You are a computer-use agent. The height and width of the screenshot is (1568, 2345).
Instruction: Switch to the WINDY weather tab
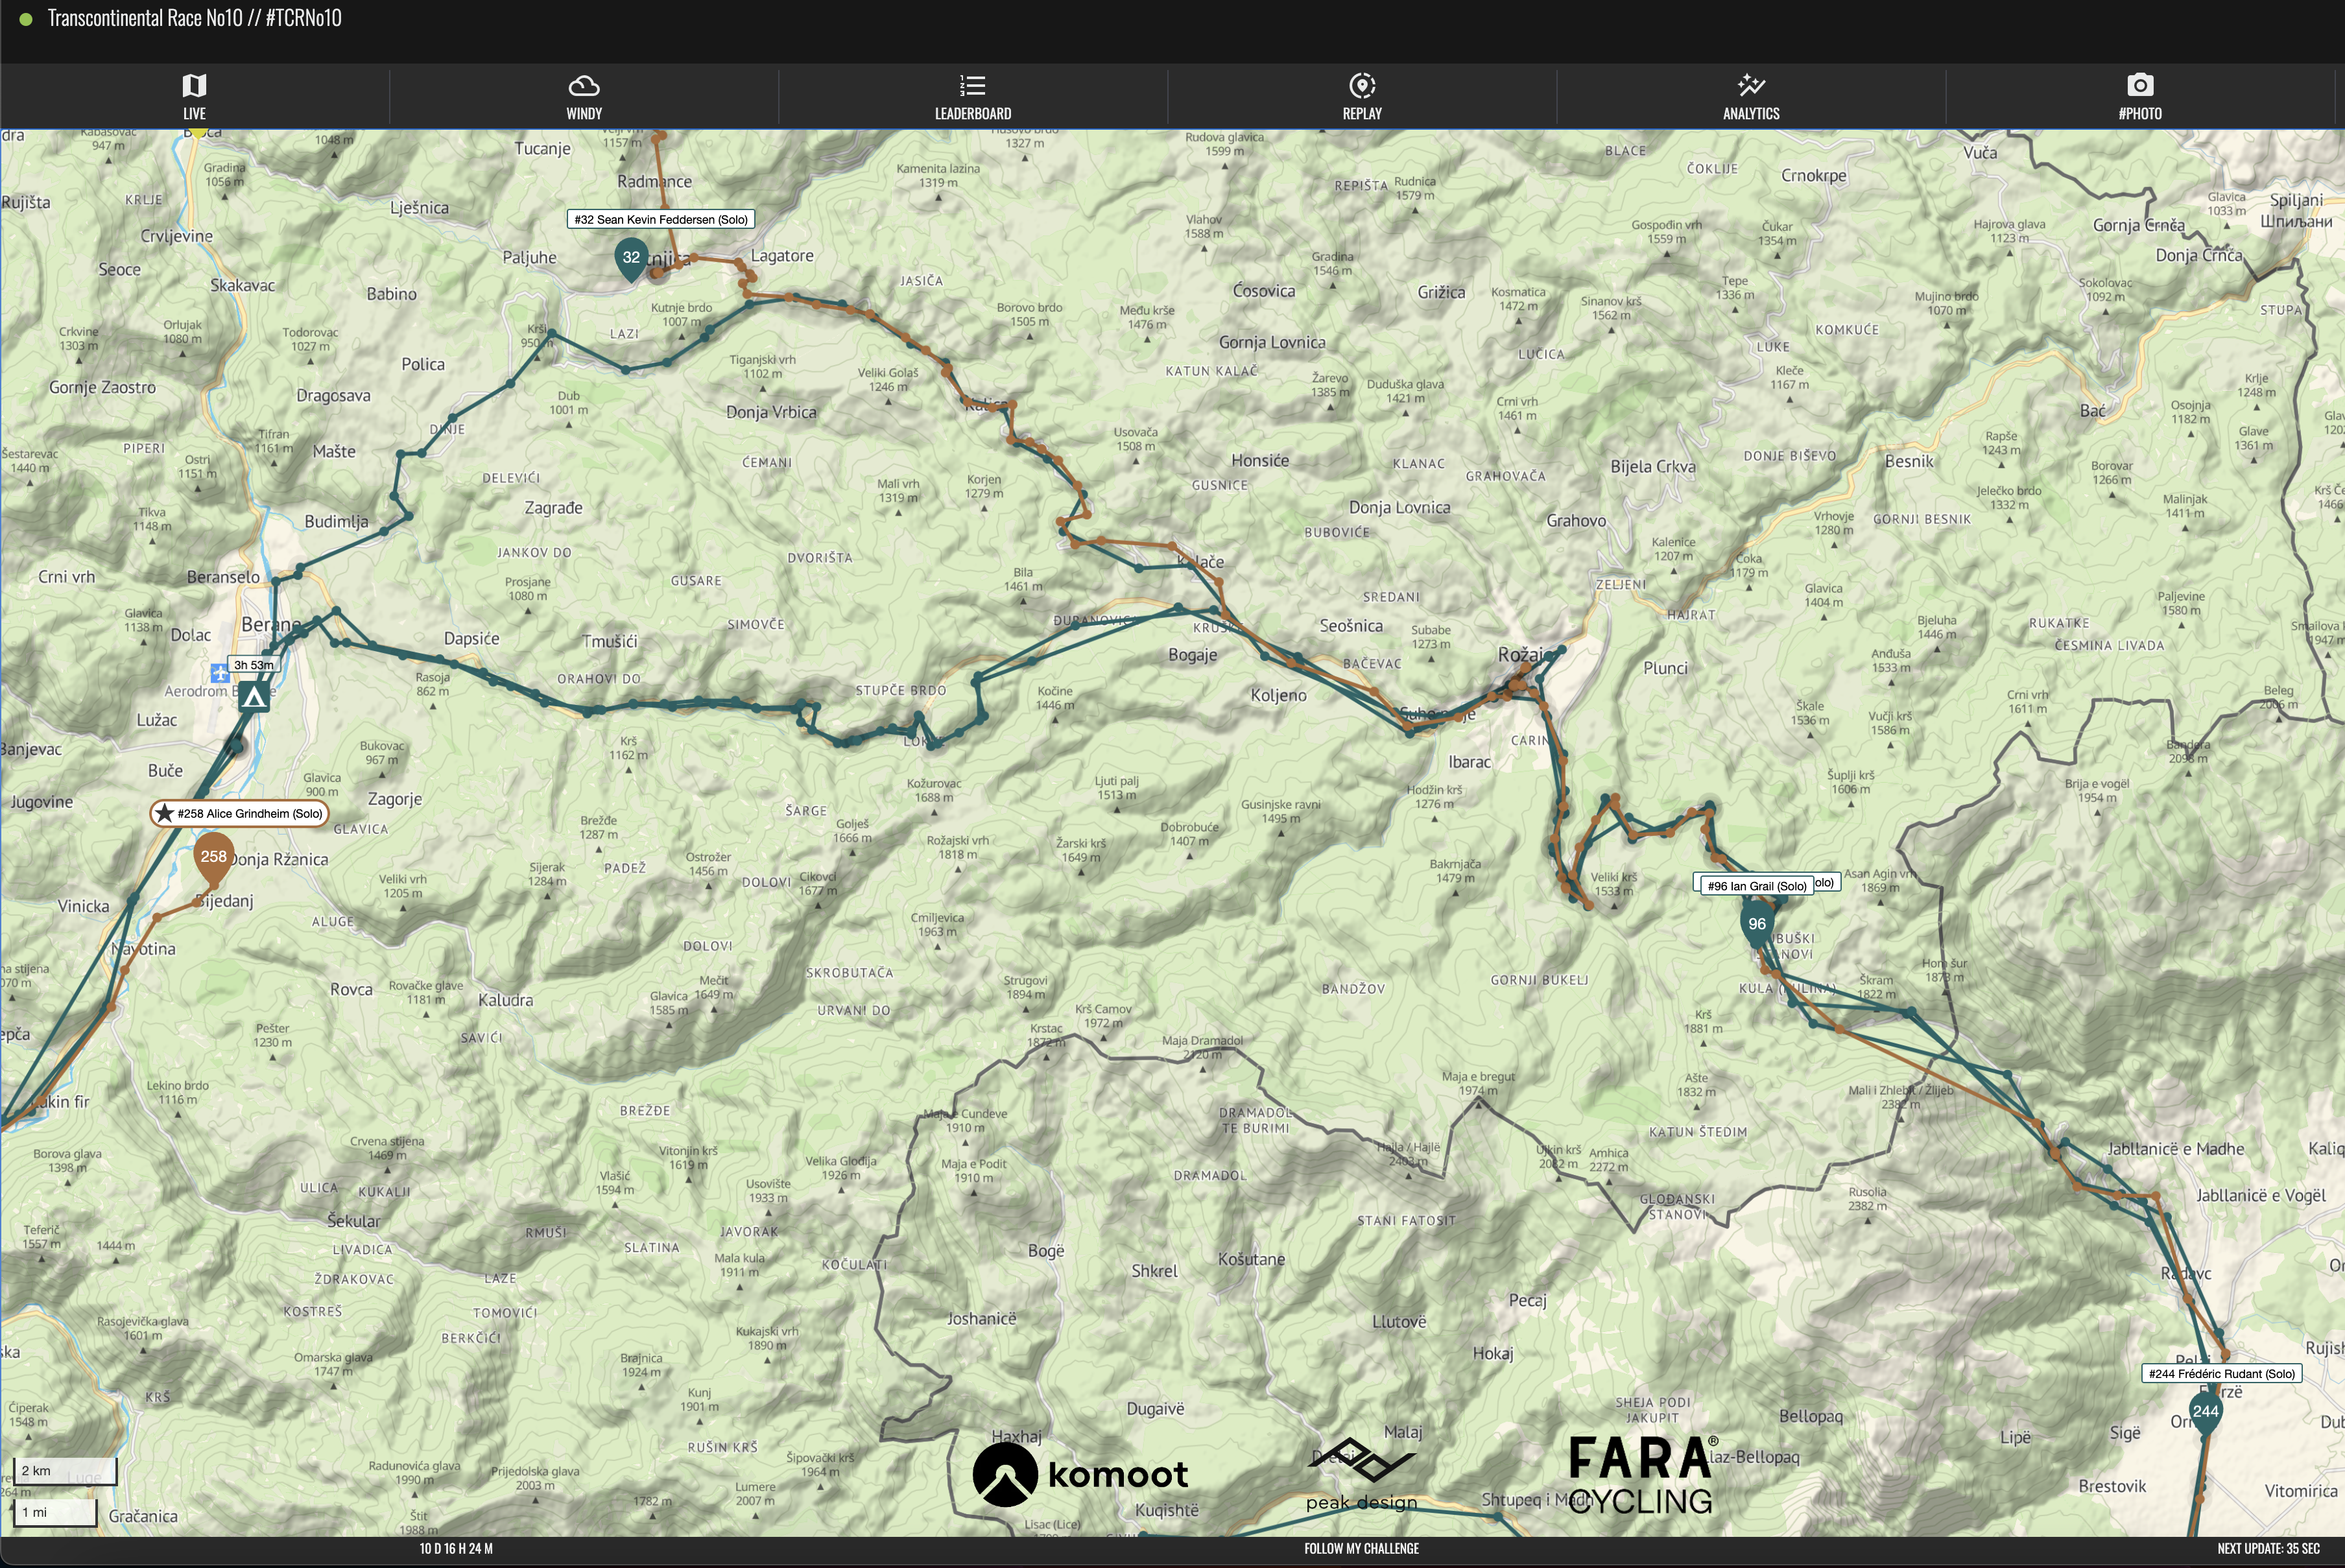(x=584, y=97)
